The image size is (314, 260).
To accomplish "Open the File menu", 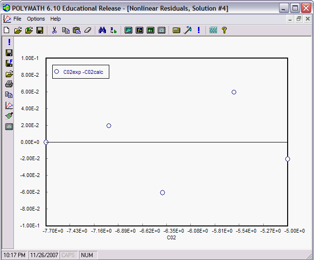I will coord(17,19).
